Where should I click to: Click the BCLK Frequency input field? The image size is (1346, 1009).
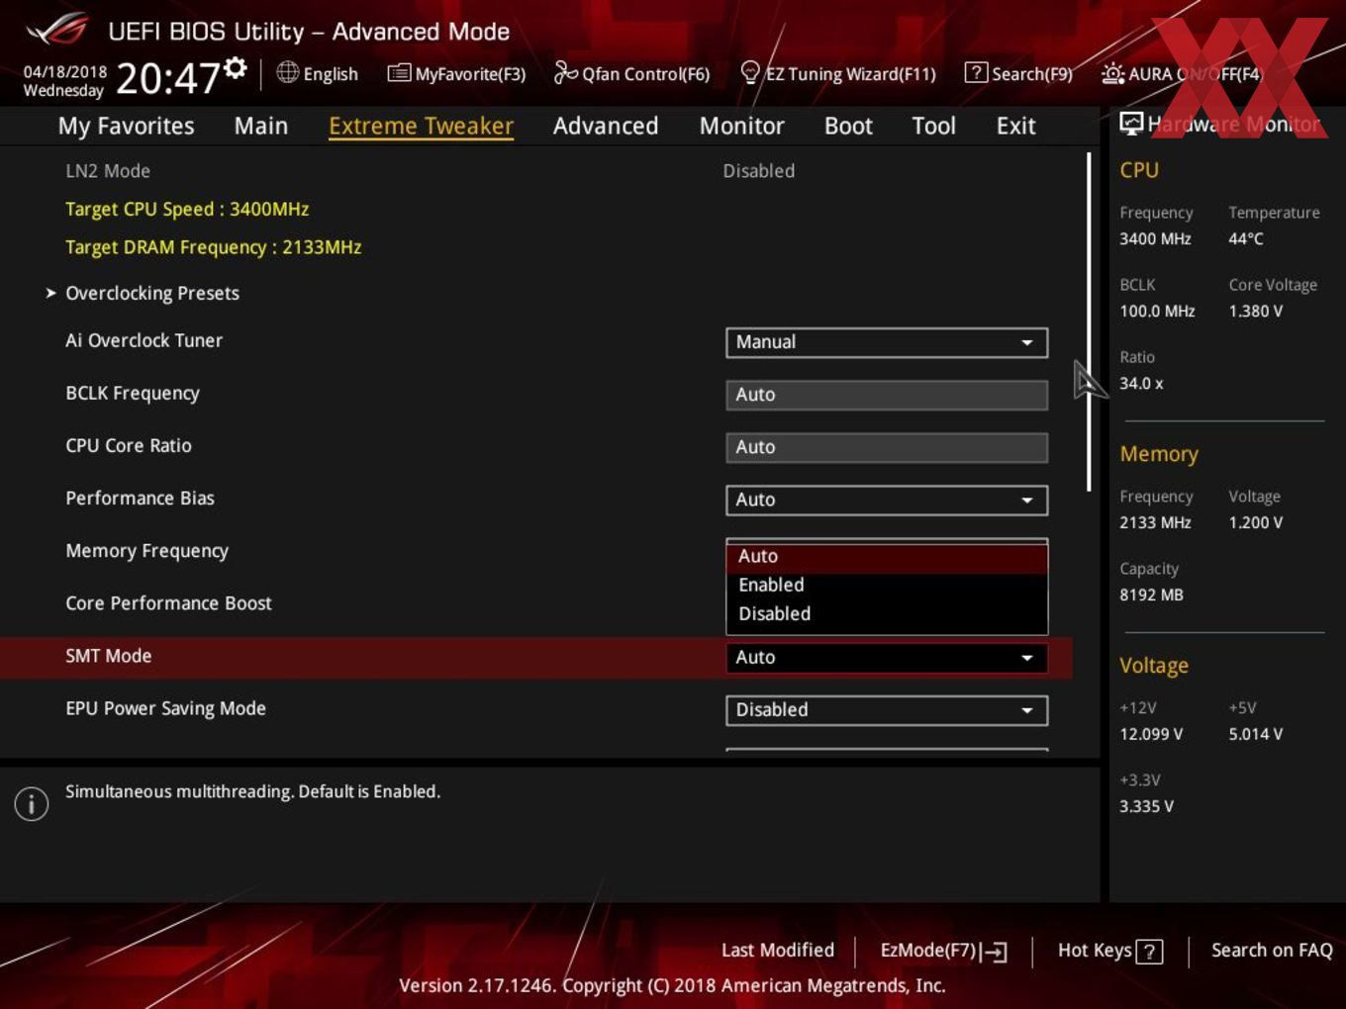(x=887, y=395)
